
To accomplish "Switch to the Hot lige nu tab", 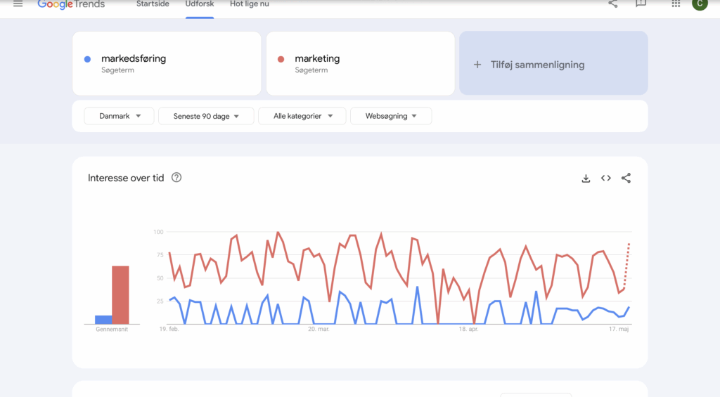I will click(x=249, y=4).
